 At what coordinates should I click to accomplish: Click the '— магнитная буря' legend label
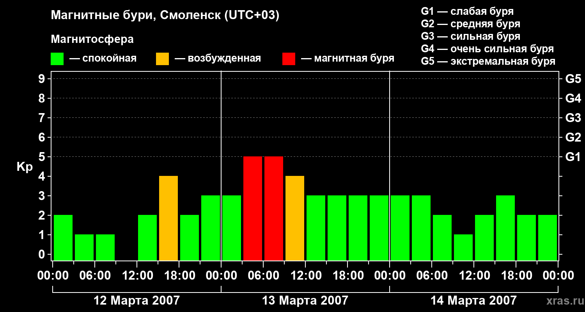(347, 58)
